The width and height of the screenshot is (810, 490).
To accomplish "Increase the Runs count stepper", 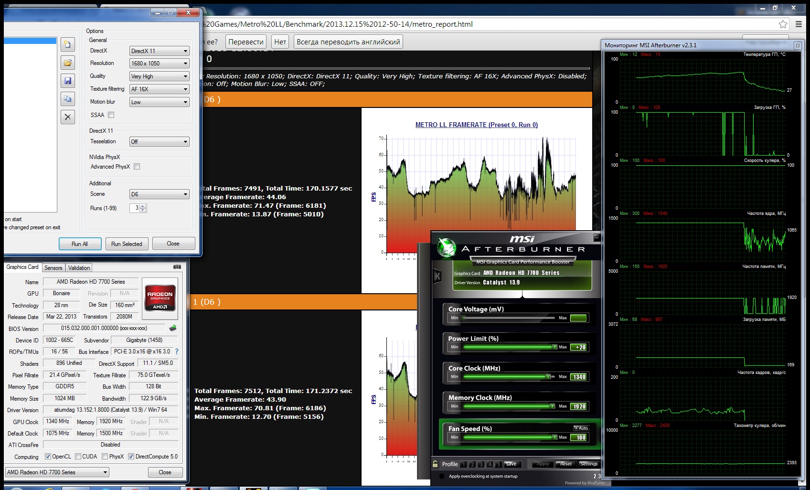I will [x=143, y=206].
